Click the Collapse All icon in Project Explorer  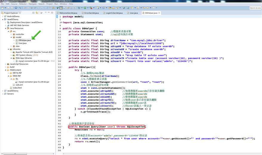[33, 13]
